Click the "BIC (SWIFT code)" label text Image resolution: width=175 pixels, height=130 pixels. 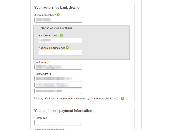pos(49,36)
